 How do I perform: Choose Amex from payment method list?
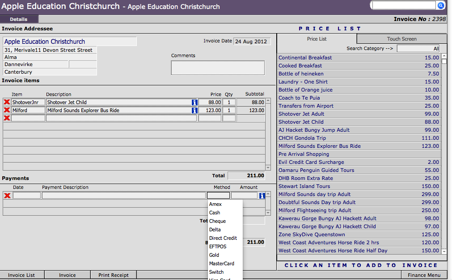coord(215,204)
